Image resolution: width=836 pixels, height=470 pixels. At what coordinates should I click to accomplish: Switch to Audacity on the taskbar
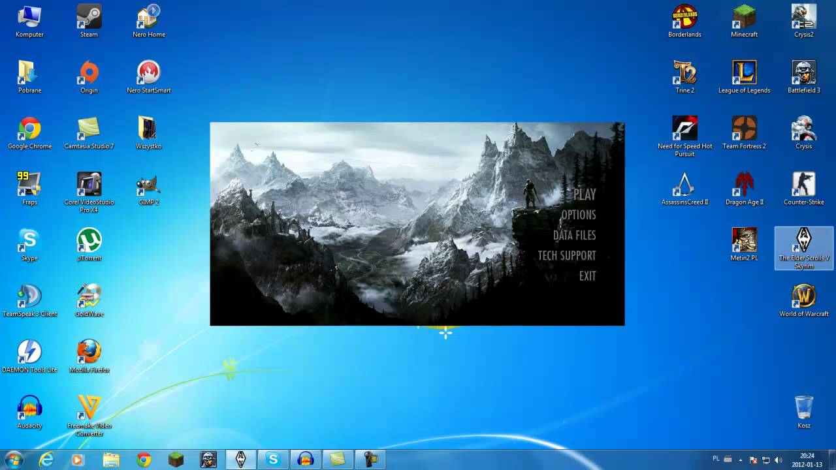click(305, 460)
